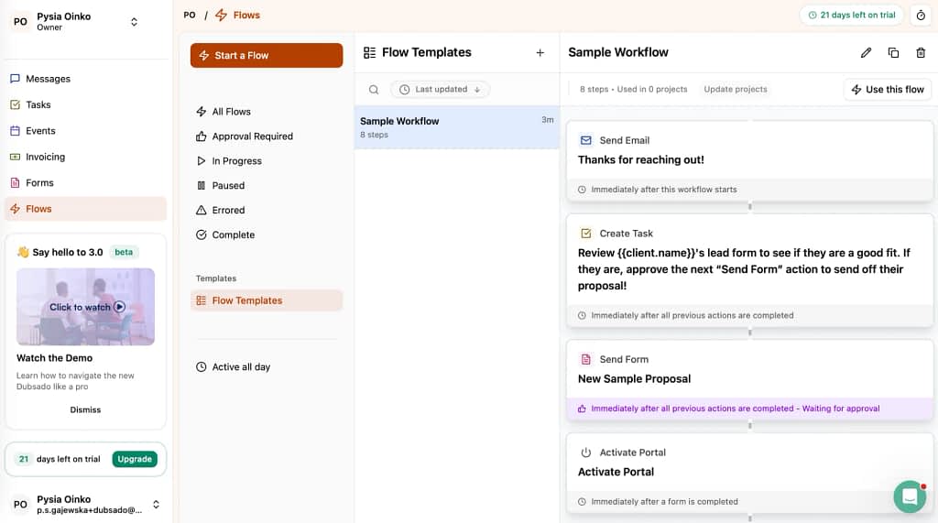938x523 pixels.
Task: Open Invoicing from the sidebar
Action: (85, 157)
